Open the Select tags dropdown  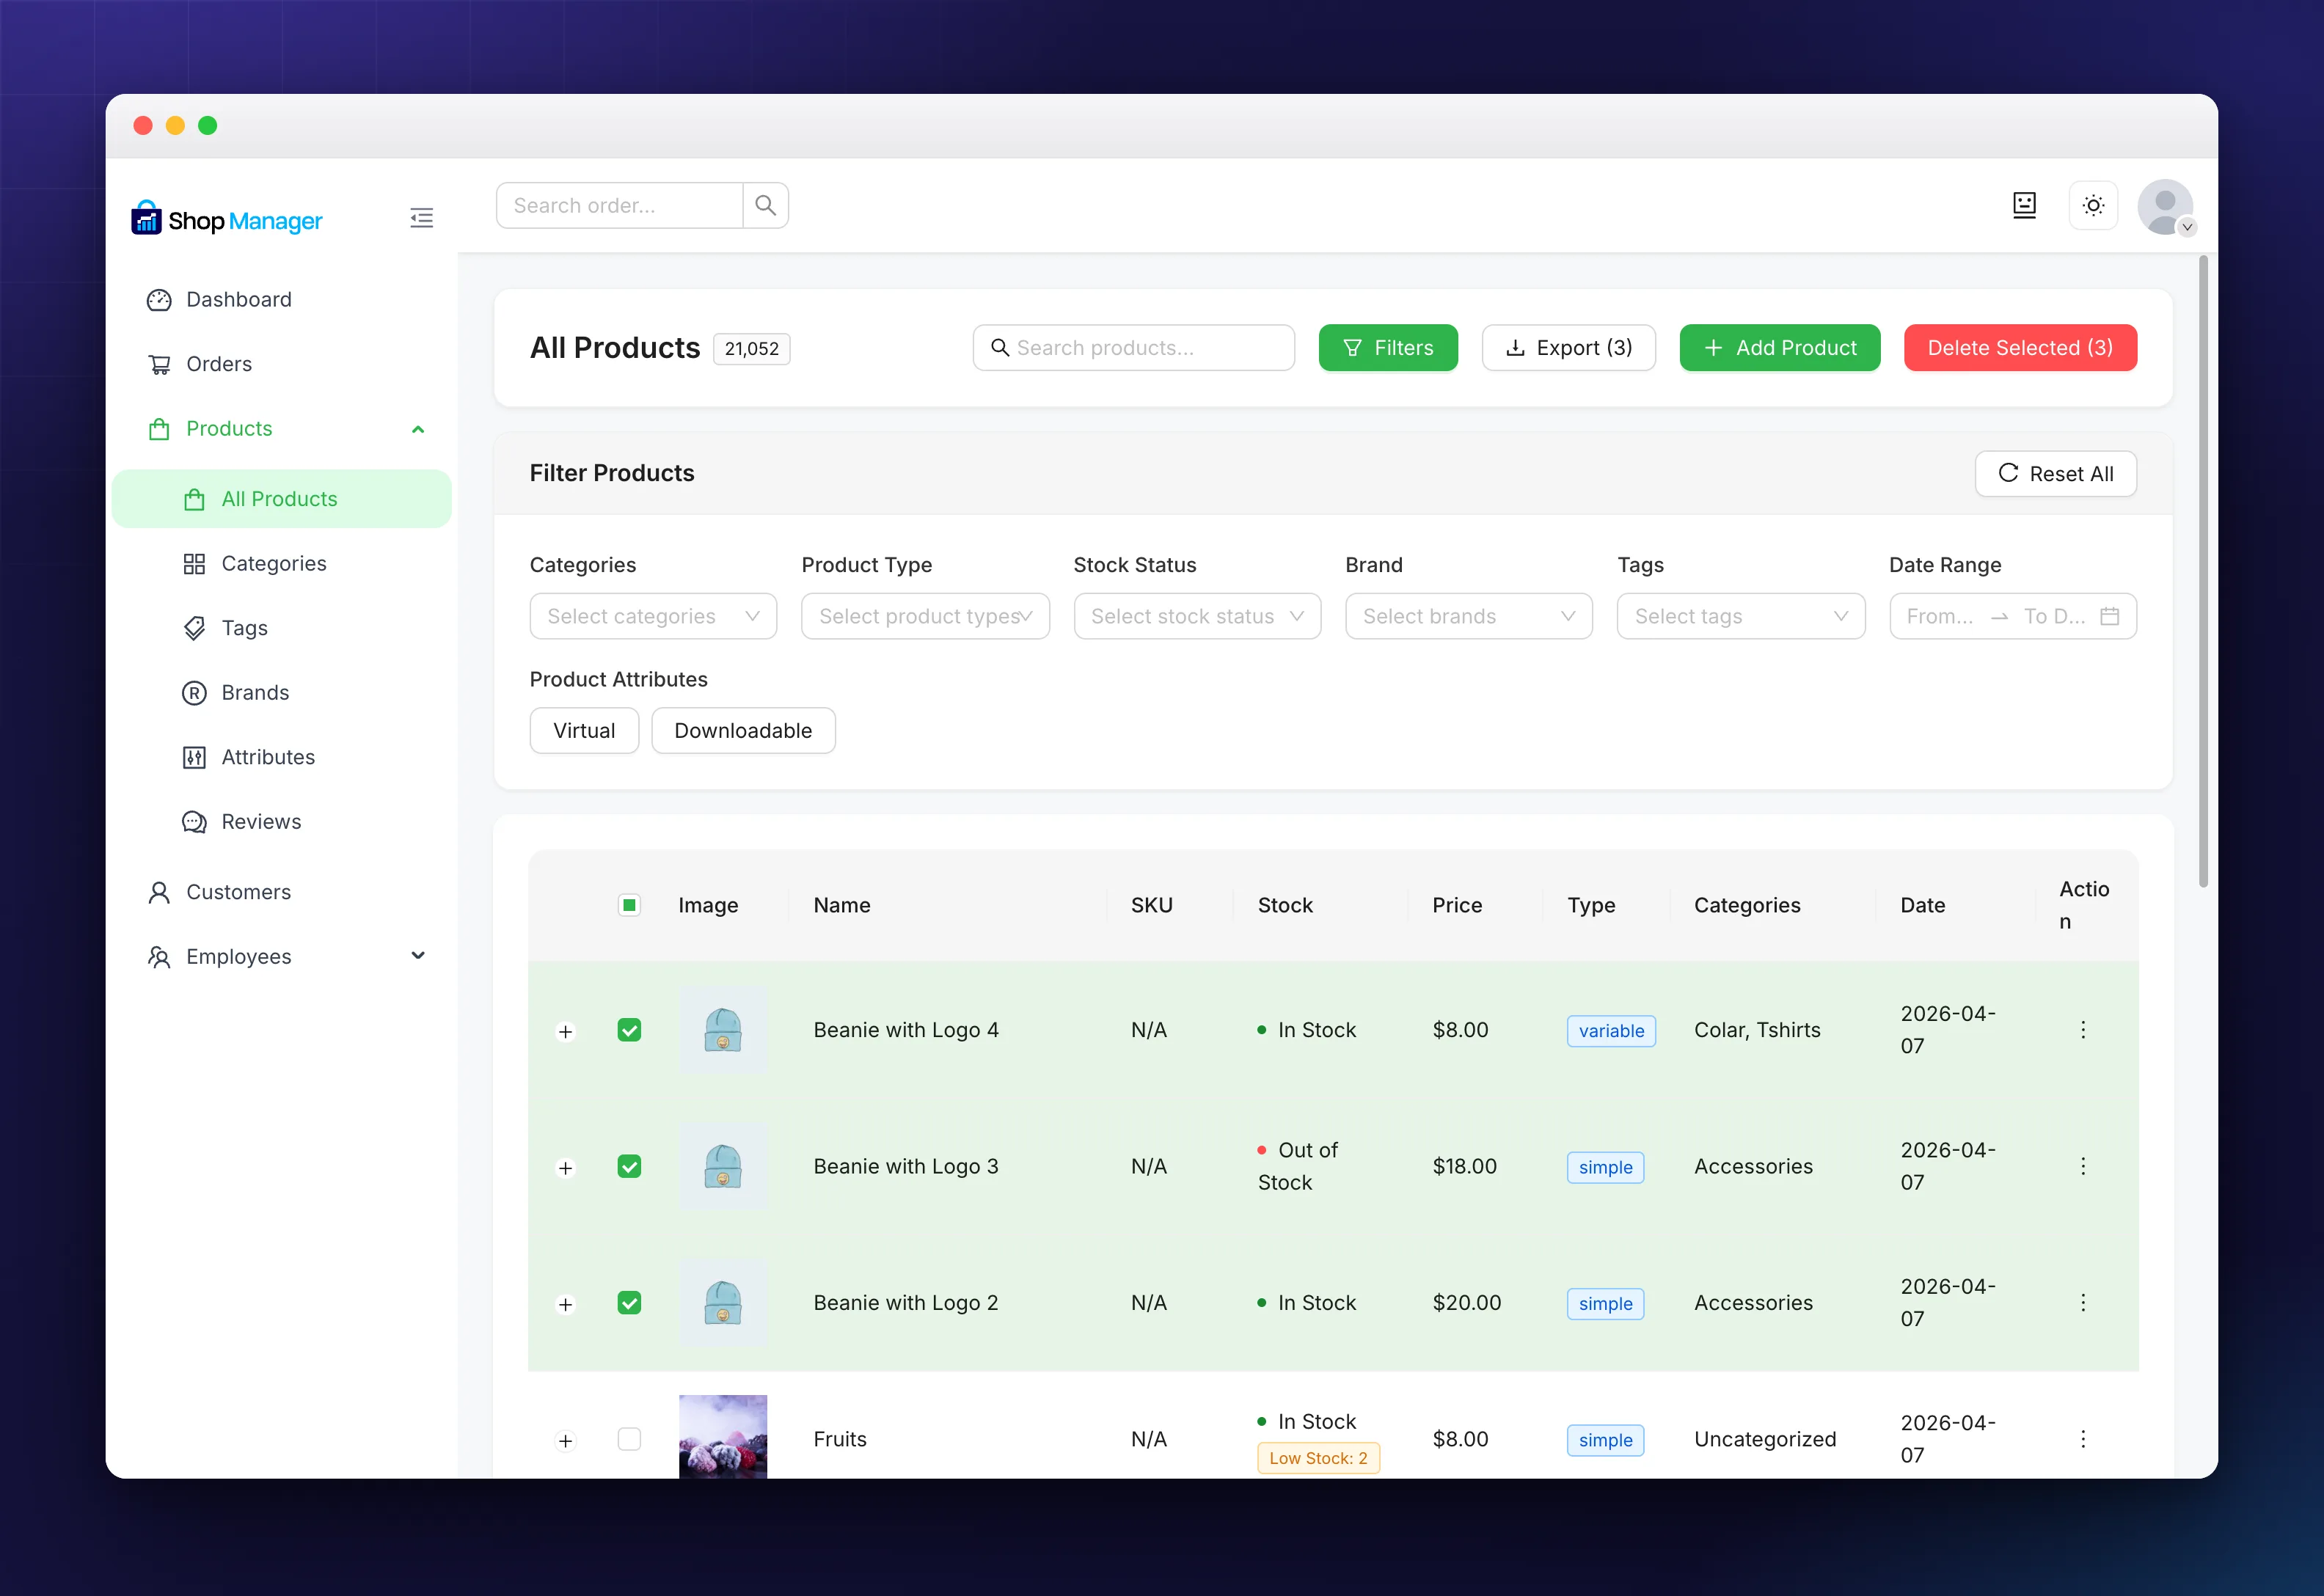click(1741, 616)
